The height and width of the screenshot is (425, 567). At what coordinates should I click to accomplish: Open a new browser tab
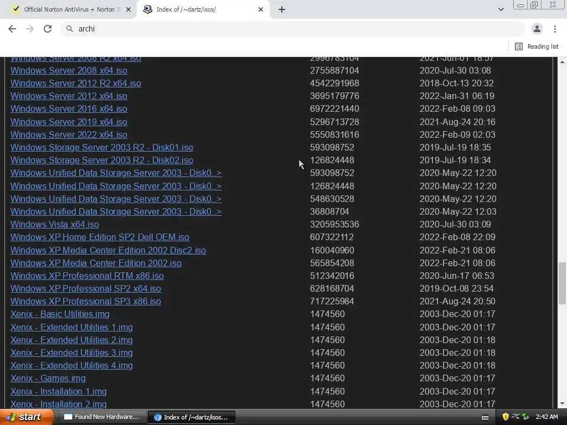(x=282, y=10)
